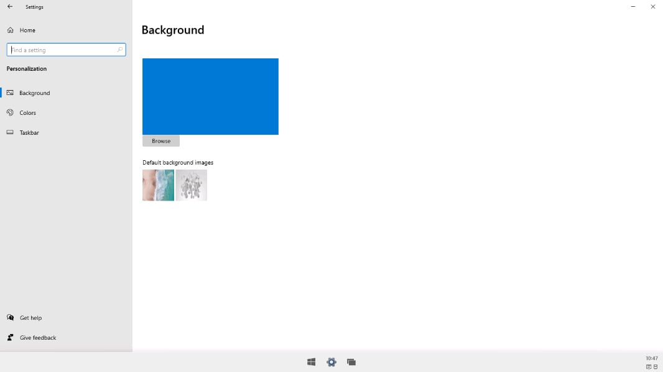Click the Settings gear in the taskbar
This screenshot has height=372, width=663.
331,362
